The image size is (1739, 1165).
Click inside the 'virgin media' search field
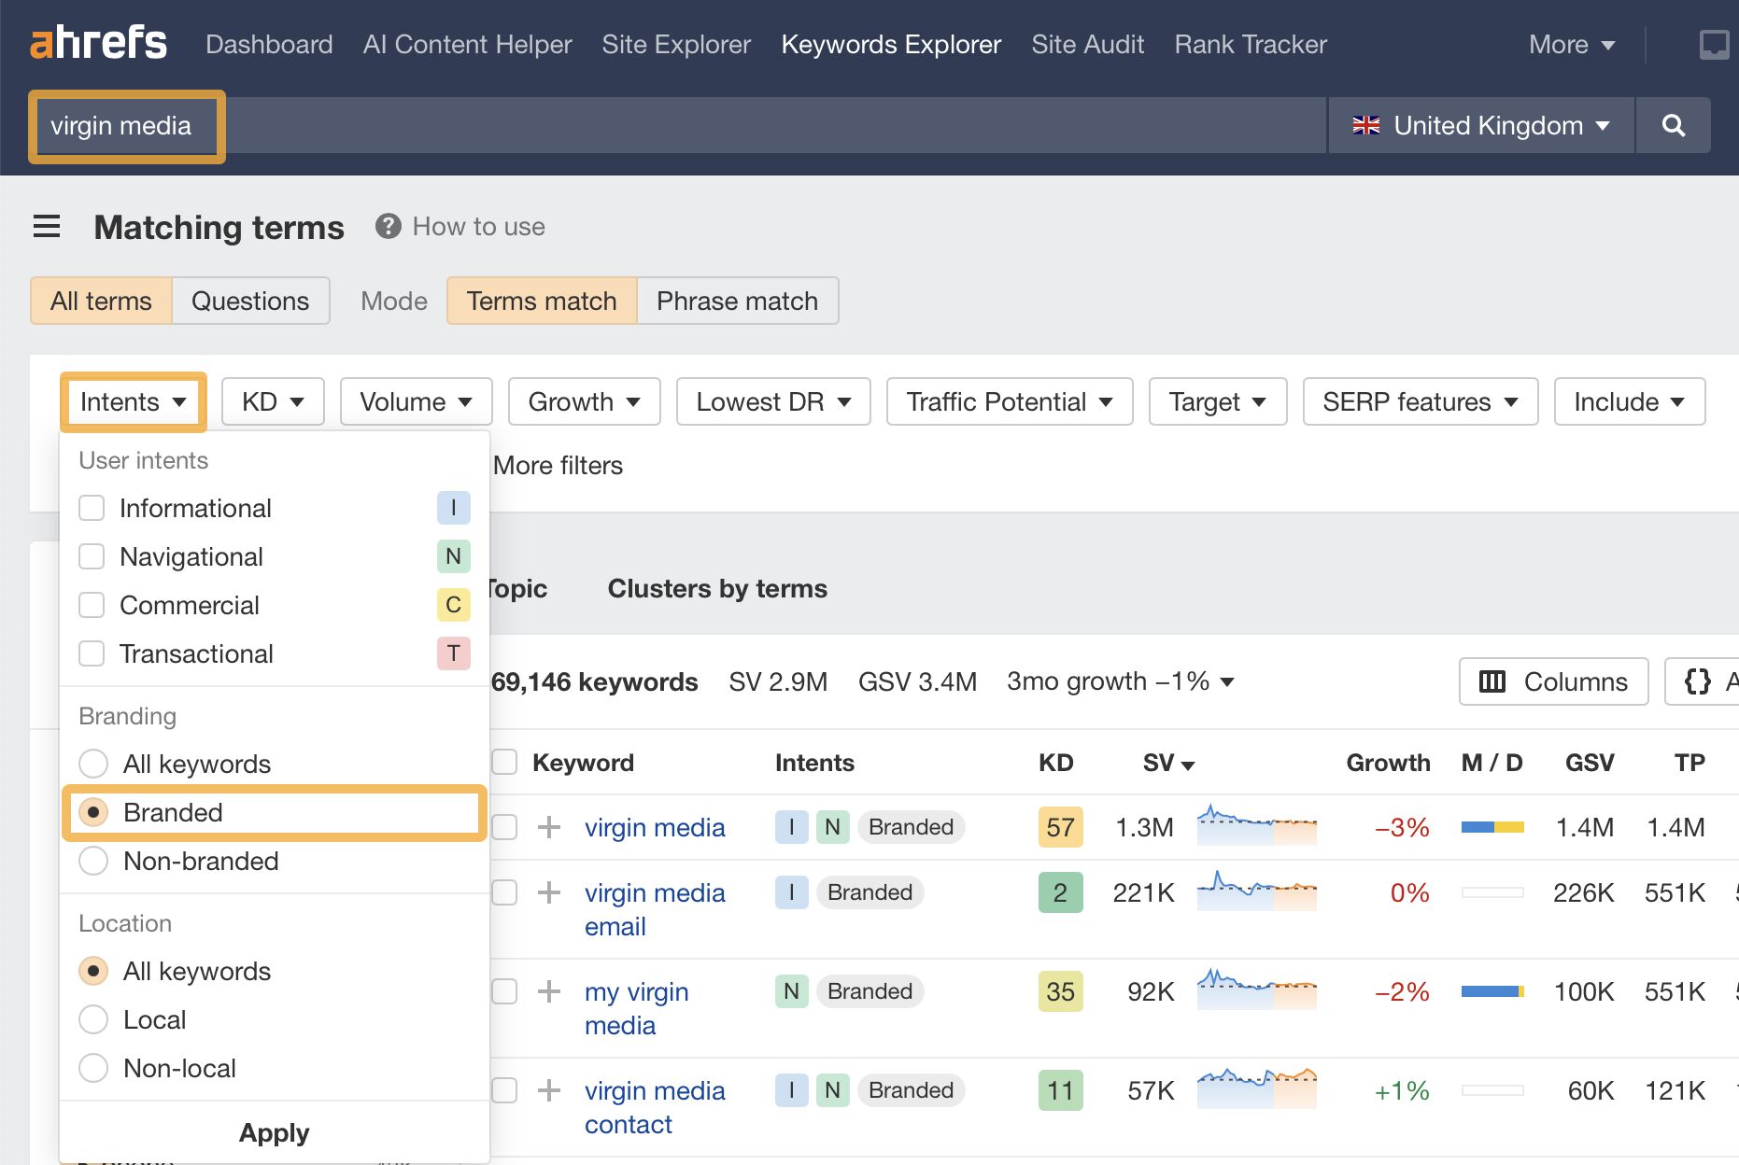tap(125, 125)
